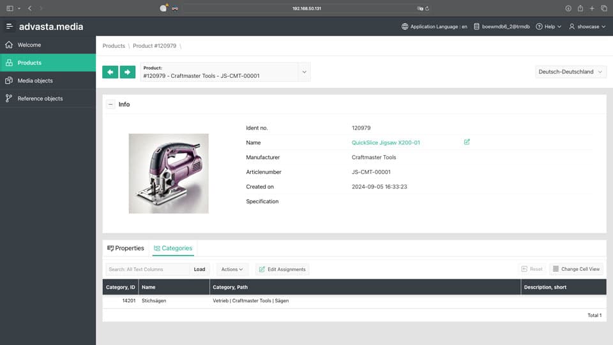Viewport: 613px width, 345px height.
Task: Click the browser address bar 192.168.50.131
Action: tap(307, 8)
